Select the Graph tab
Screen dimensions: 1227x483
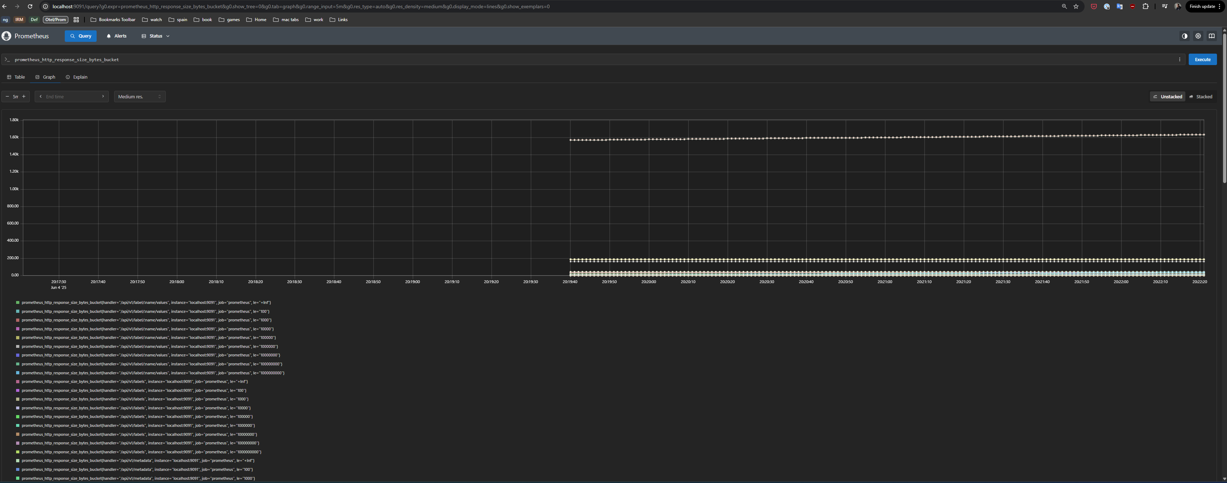[45, 77]
